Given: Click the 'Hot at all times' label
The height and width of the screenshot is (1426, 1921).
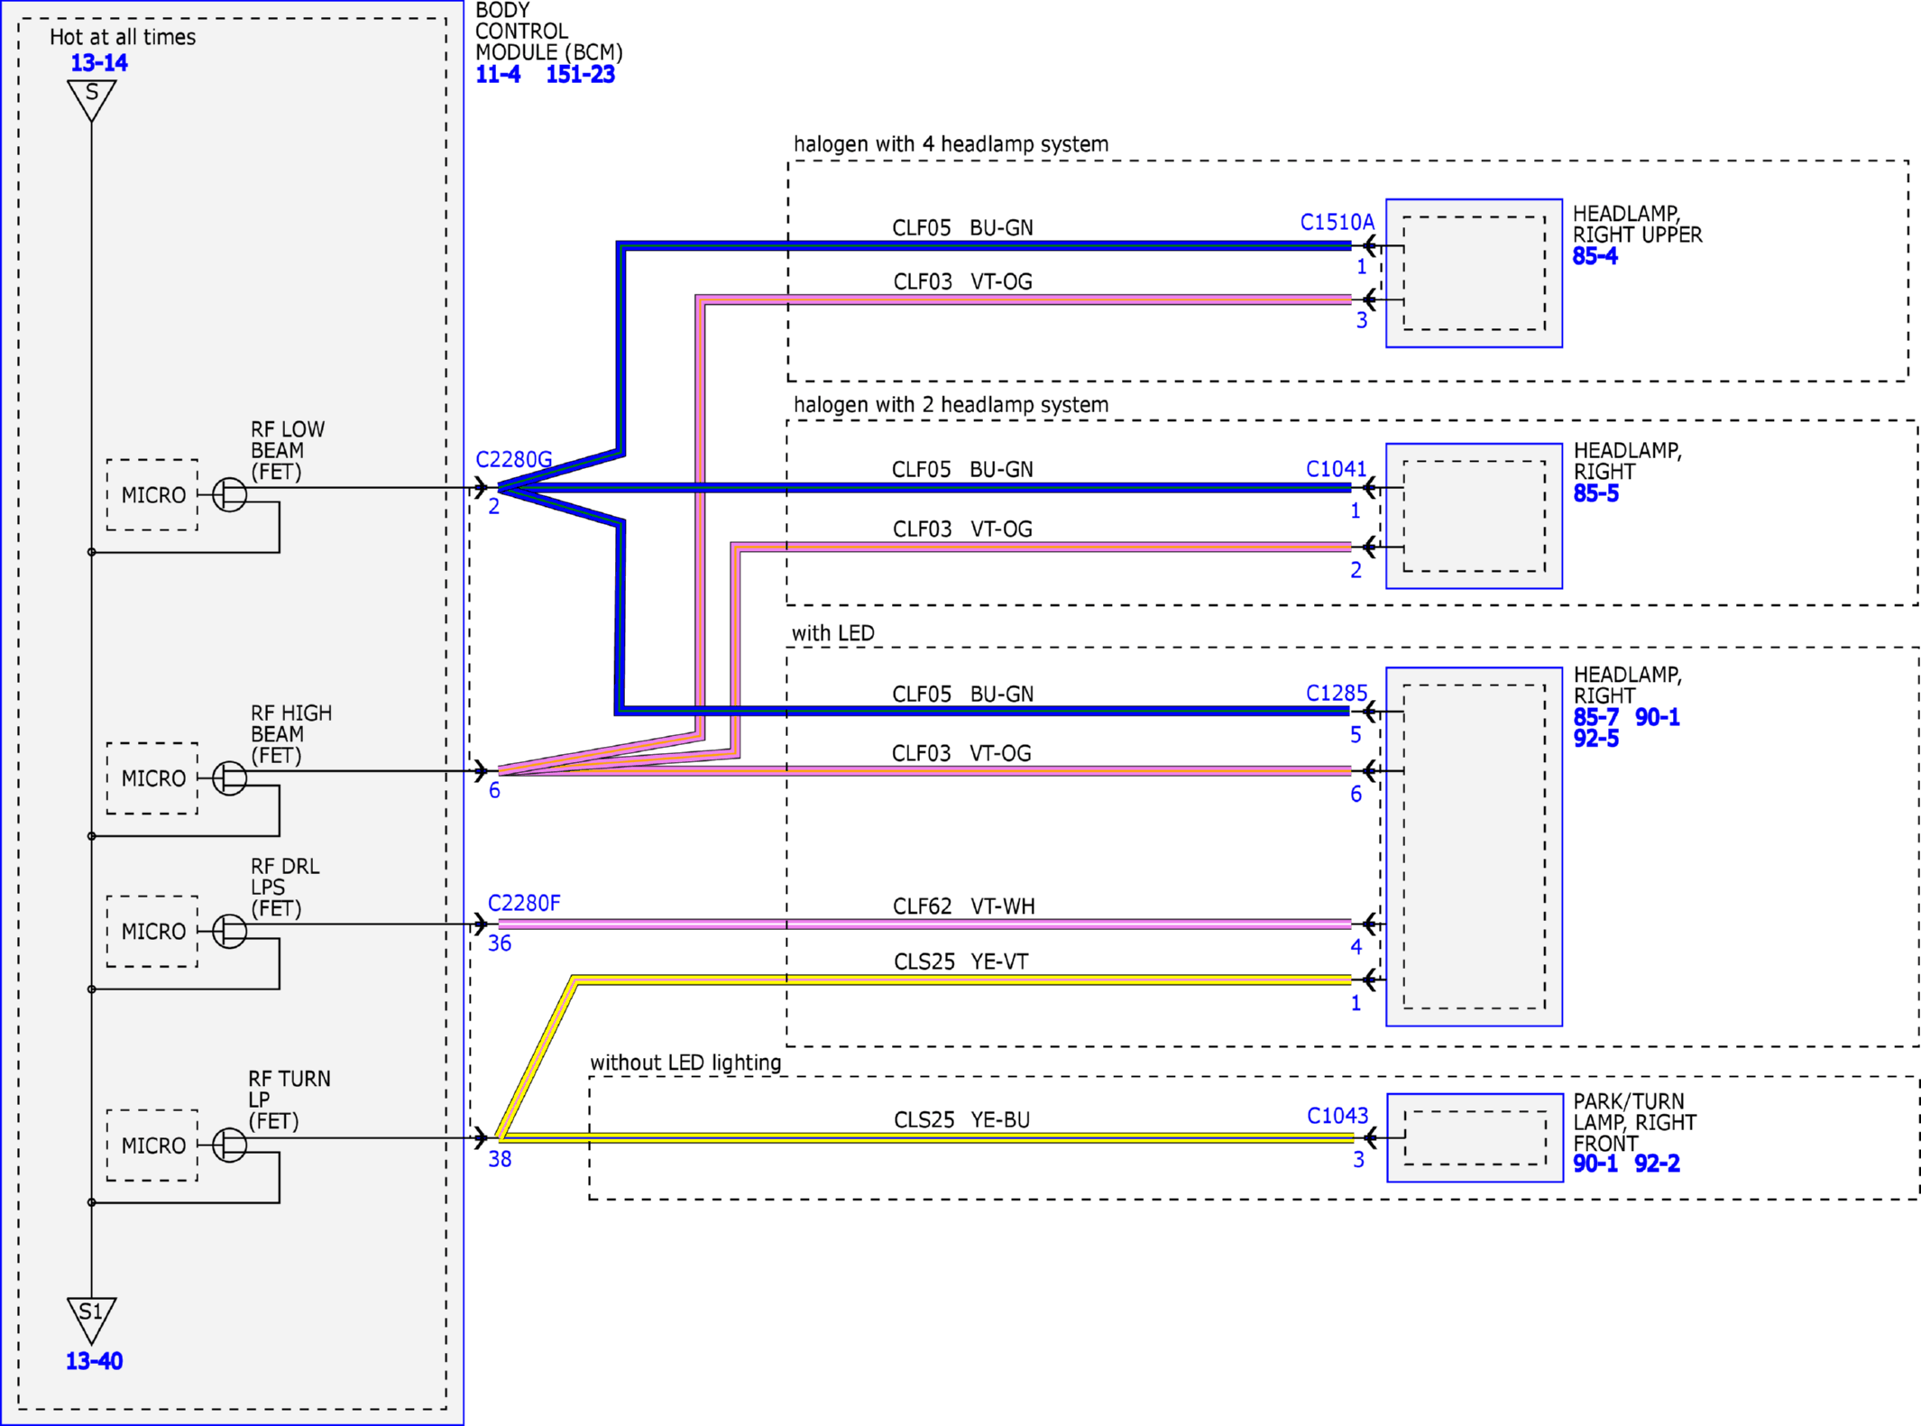Looking at the screenshot, I should coord(123,37).
